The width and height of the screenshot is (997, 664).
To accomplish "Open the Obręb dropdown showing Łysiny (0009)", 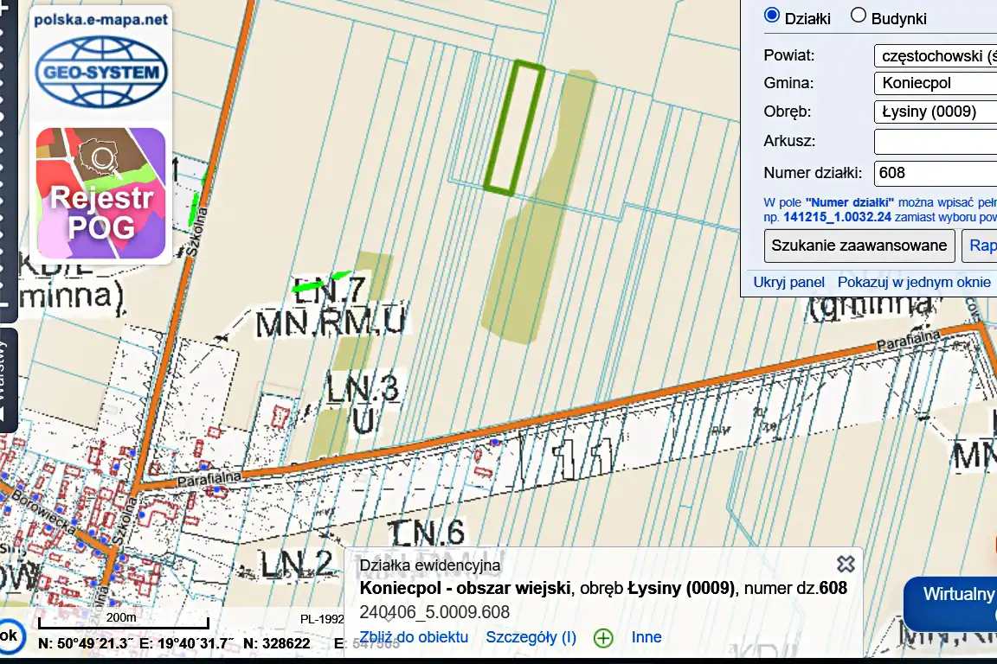I will 936,112.
